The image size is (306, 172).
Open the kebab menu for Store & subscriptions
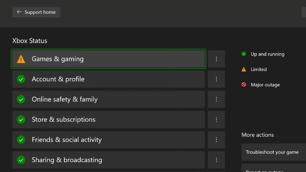pos(216,120)
